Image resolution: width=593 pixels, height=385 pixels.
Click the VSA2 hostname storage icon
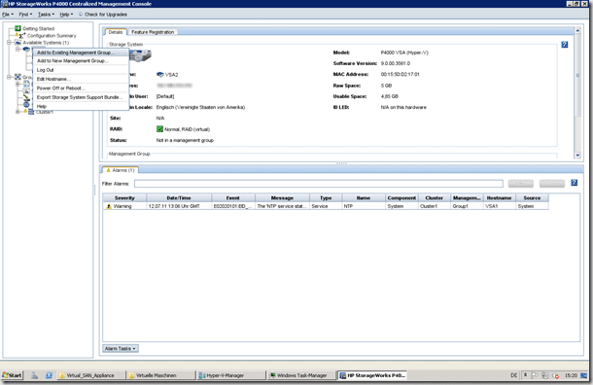pos(160,75)
